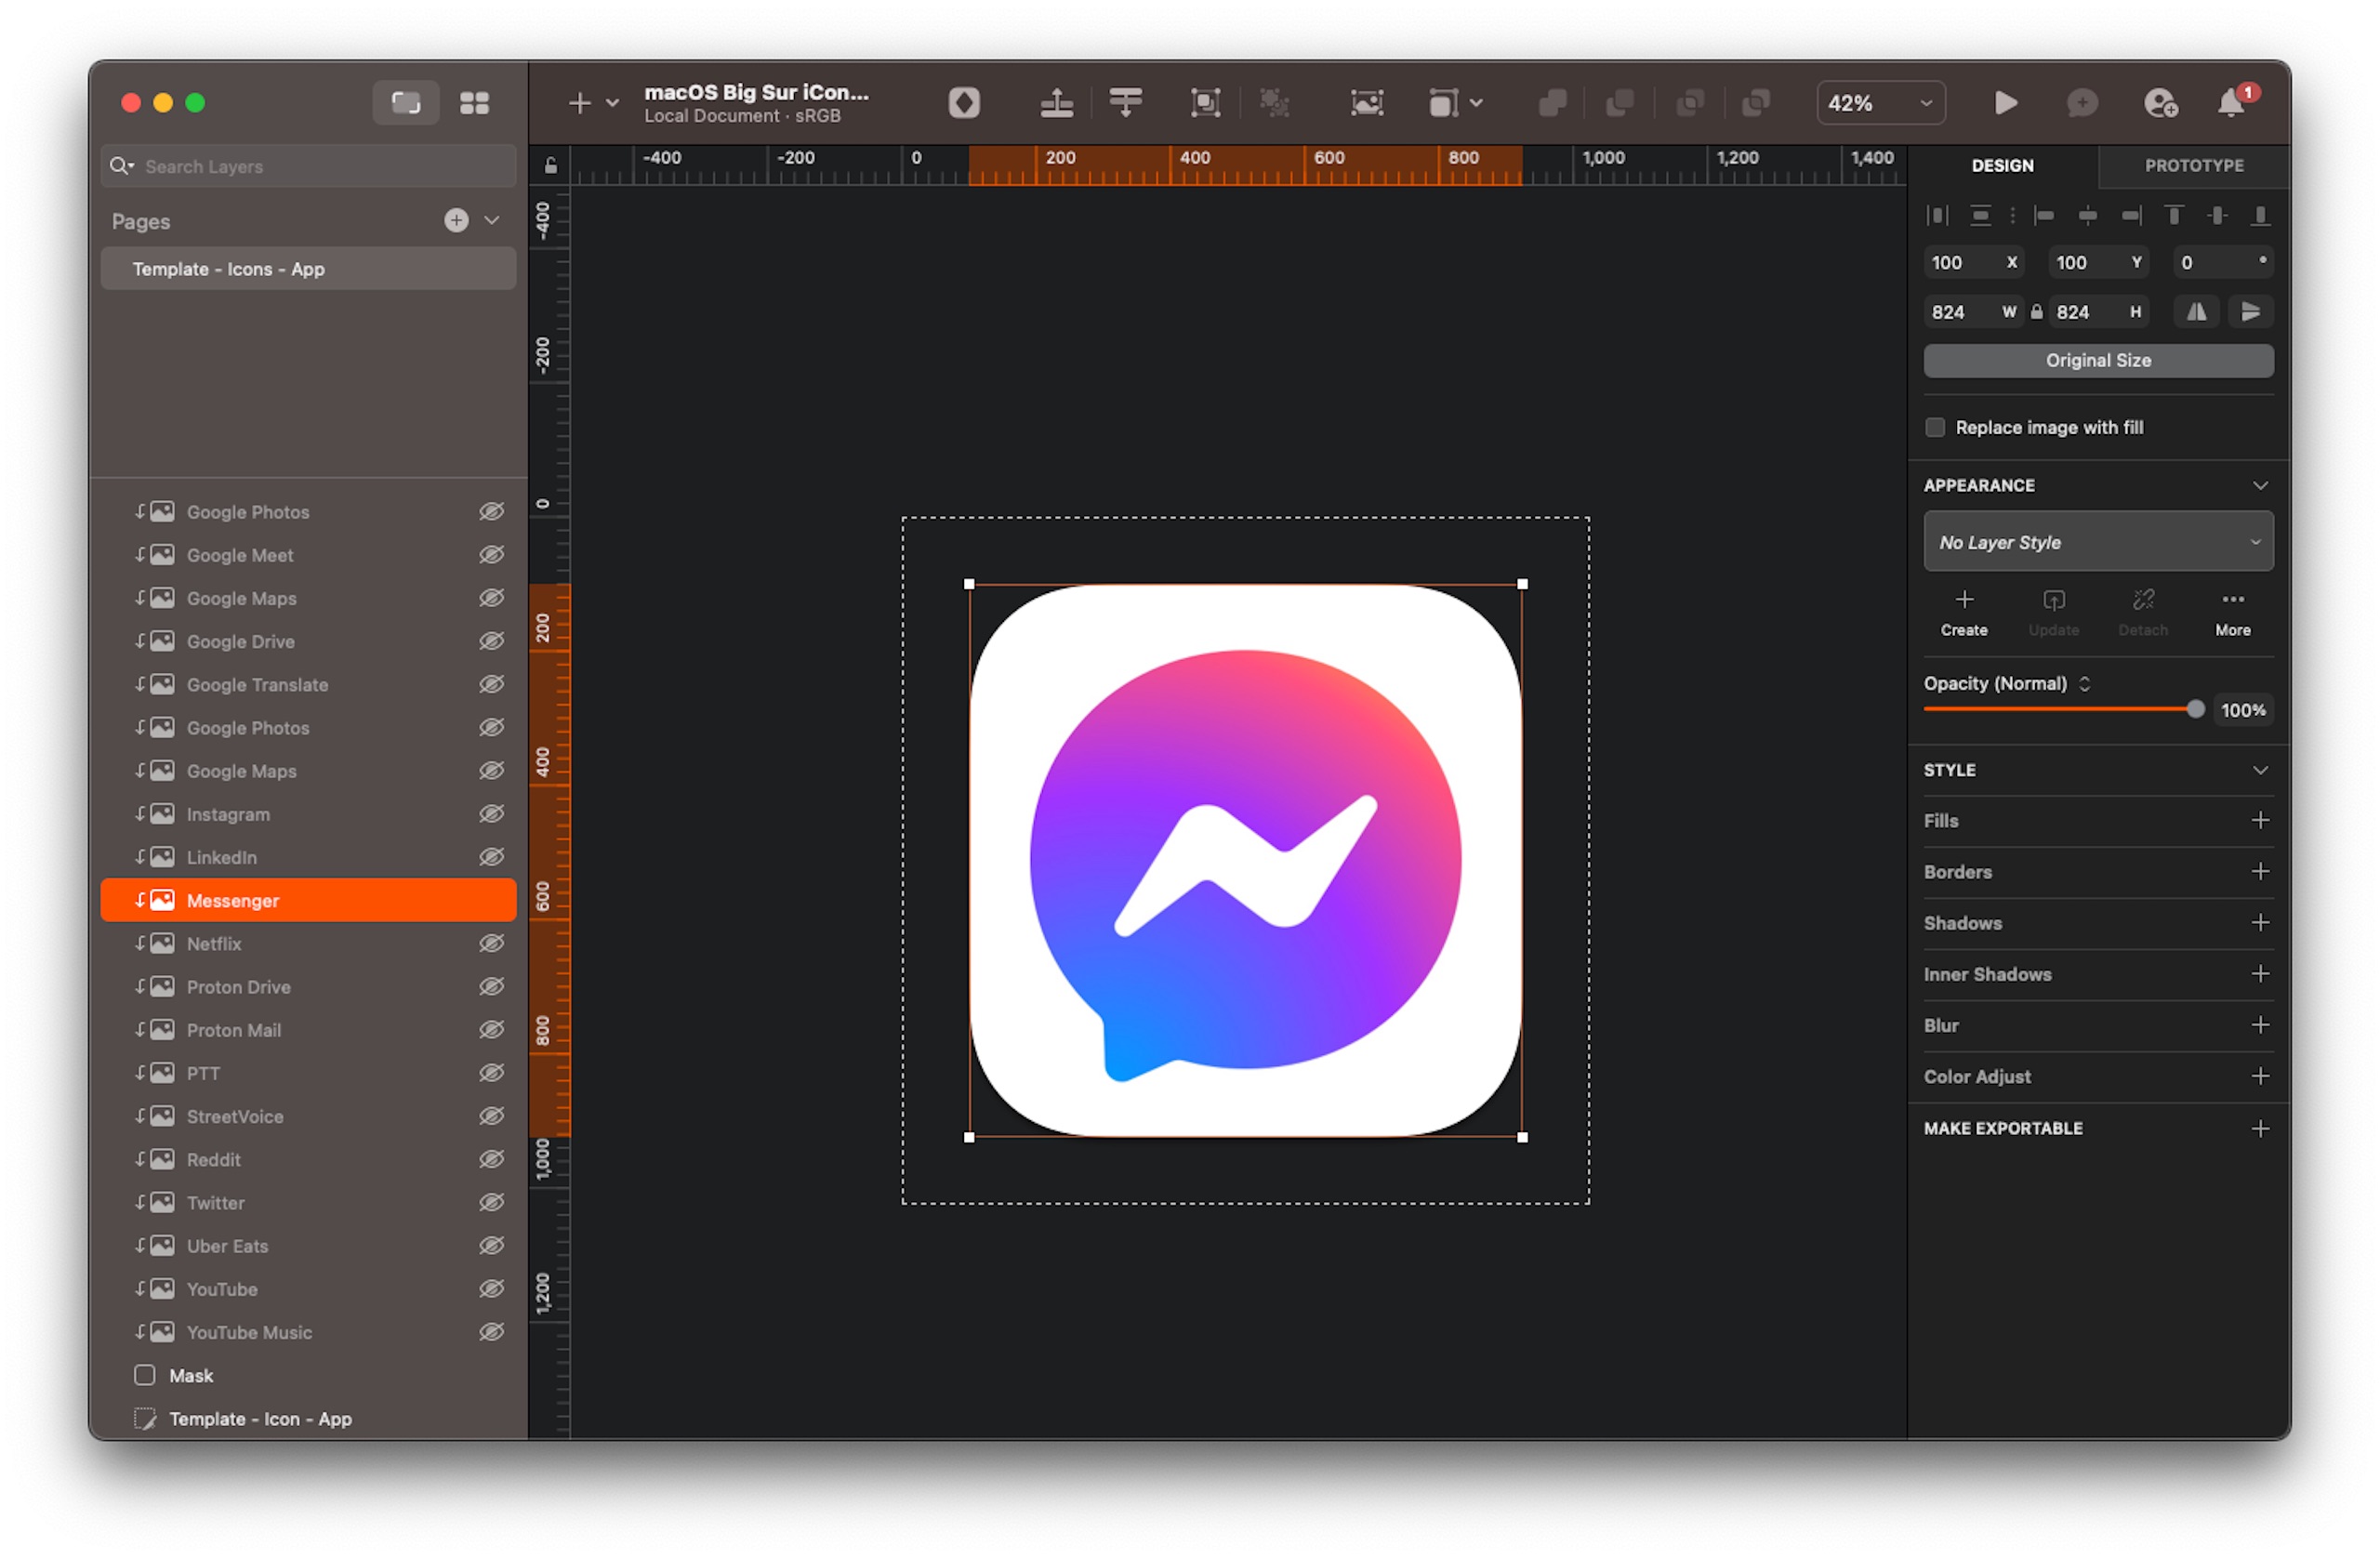Click More layer style options
This screenshot has height=1558, width=2380.
point(2232,613)
